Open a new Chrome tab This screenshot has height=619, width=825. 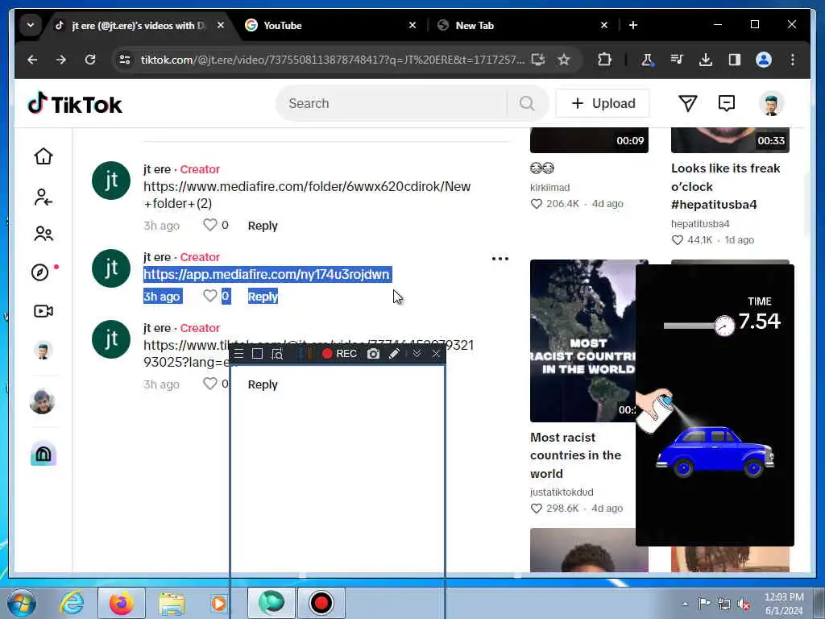(x=633, y=25)
